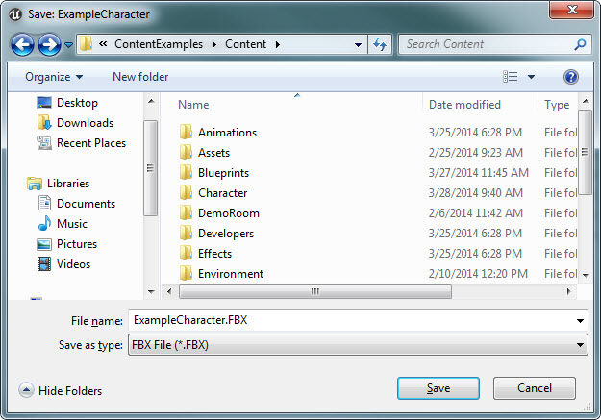The height and width of the screenshot is (420, 601).
Task: Select the Animations folder
Action: pyautogui.click(x=227, y=133)
